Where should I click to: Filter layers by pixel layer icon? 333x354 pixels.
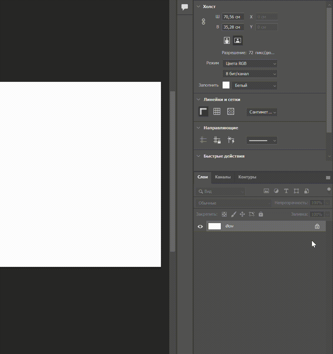click(x=266, y=191)
